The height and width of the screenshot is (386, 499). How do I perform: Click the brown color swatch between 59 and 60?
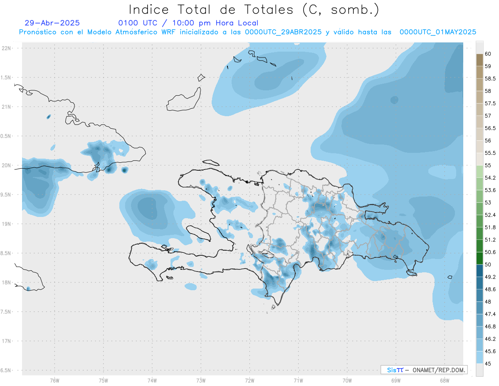(x=479, y=60)
